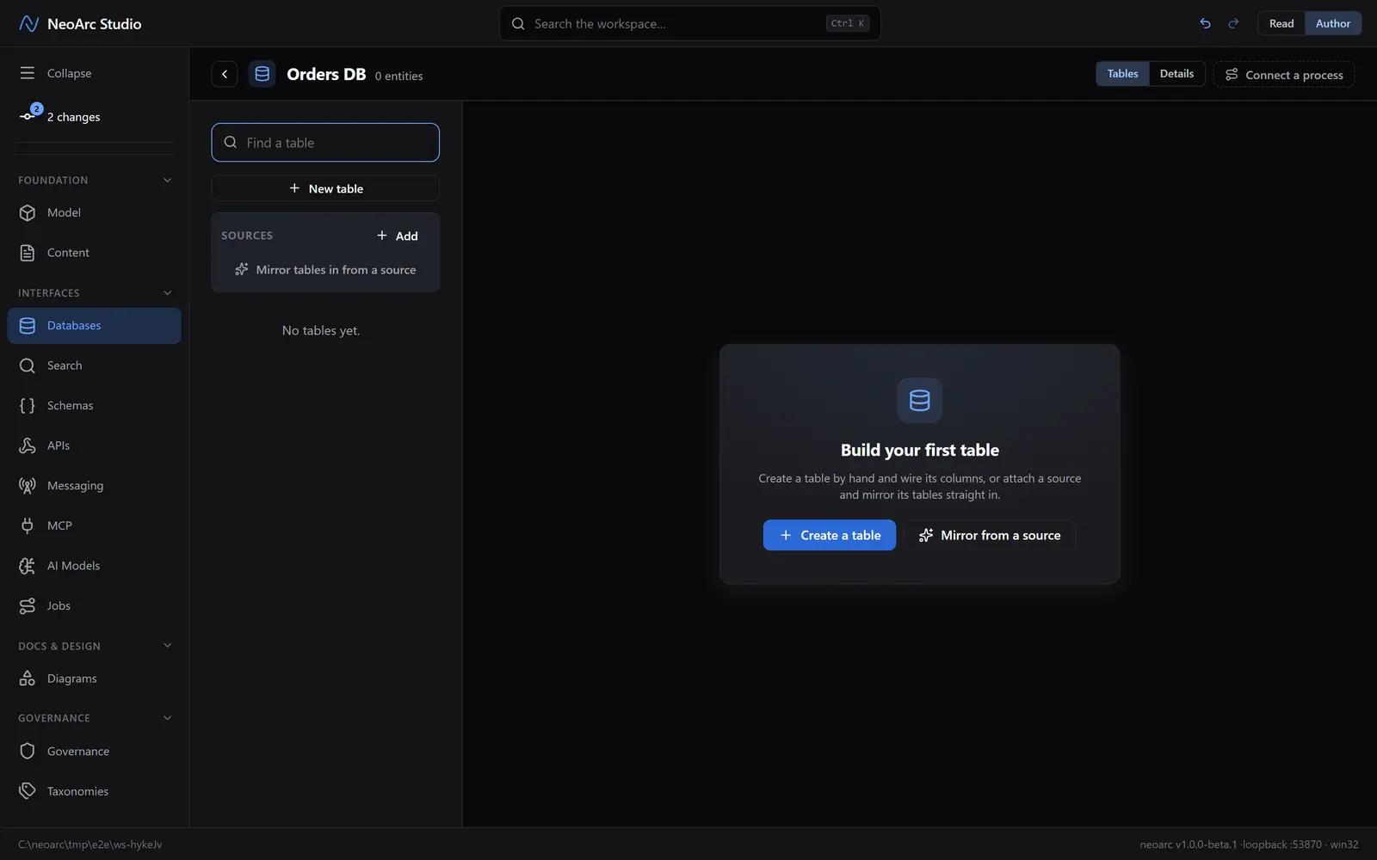
Task: Open the Model cube icon
Action: click(x=28, y=212)
